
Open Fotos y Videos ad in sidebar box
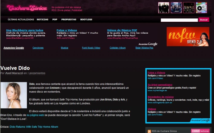click(x=156, y=73)
